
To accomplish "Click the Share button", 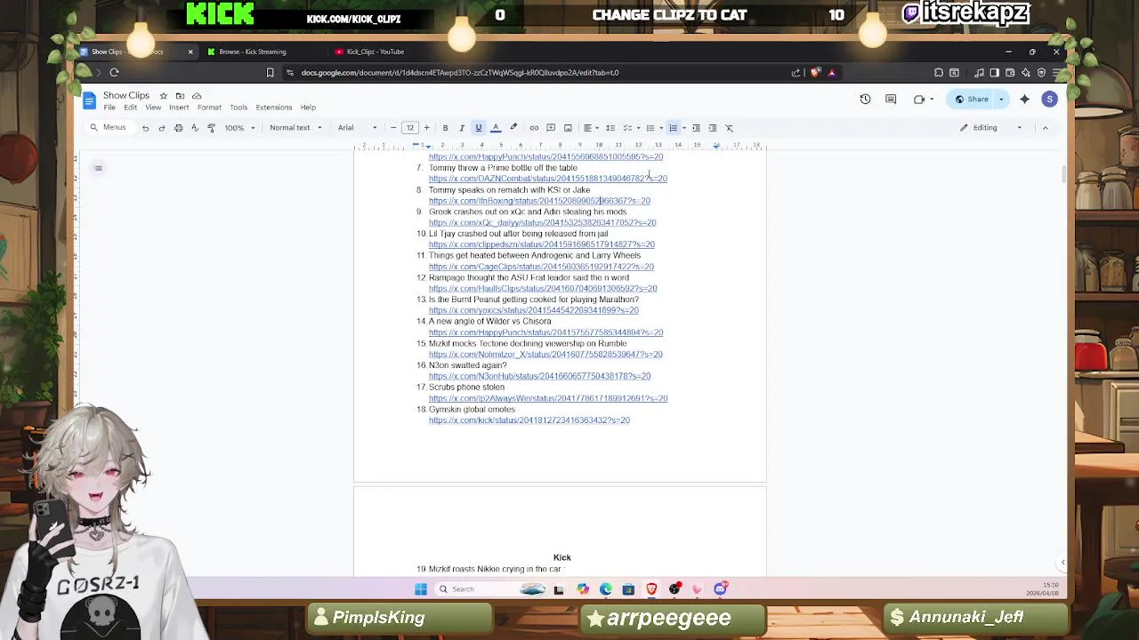I will click(x=972, y=100).
